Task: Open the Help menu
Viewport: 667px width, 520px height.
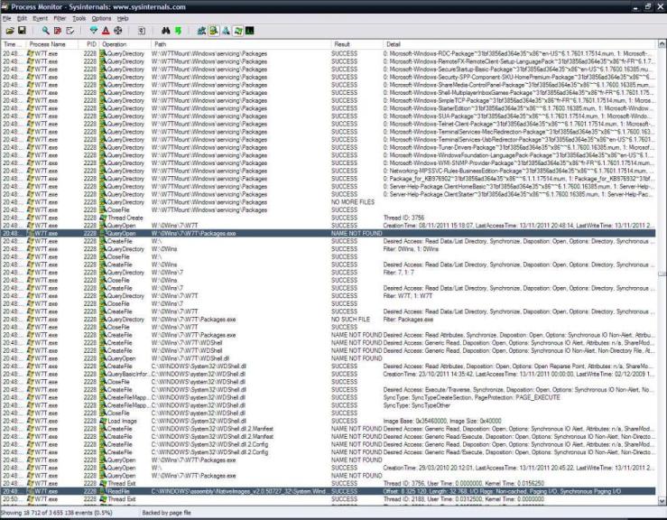Action: point(123,18)
